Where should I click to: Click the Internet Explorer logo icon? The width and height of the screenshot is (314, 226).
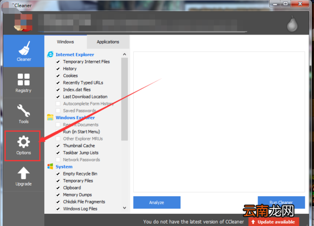(x=50, y=54)
